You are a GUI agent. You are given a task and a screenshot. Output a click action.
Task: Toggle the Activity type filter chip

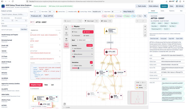coord(111,16)
